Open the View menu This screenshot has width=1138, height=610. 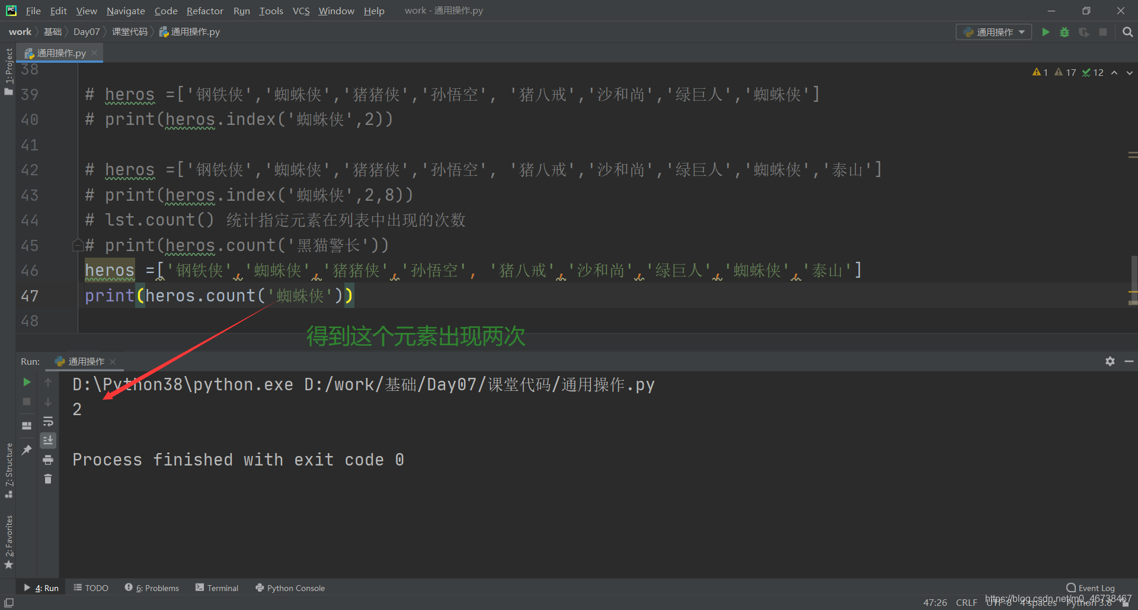pos(87,11)
